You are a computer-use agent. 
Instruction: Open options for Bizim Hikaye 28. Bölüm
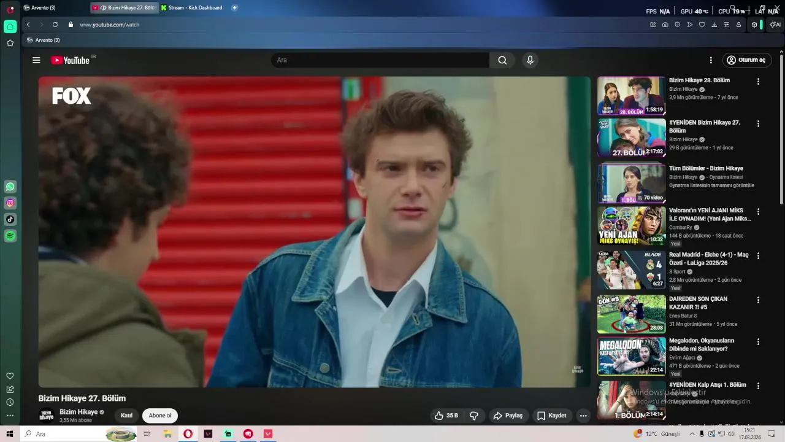click(758, 82)
